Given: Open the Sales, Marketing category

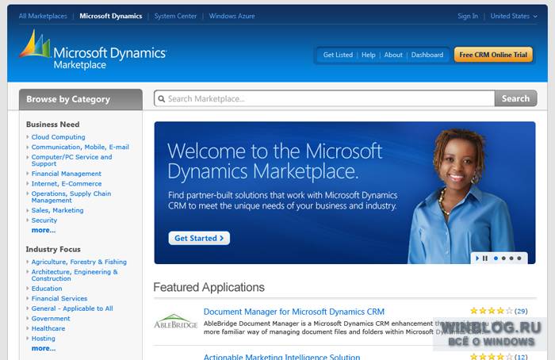Looking at the screenshot, I should [x=58, y=210].
